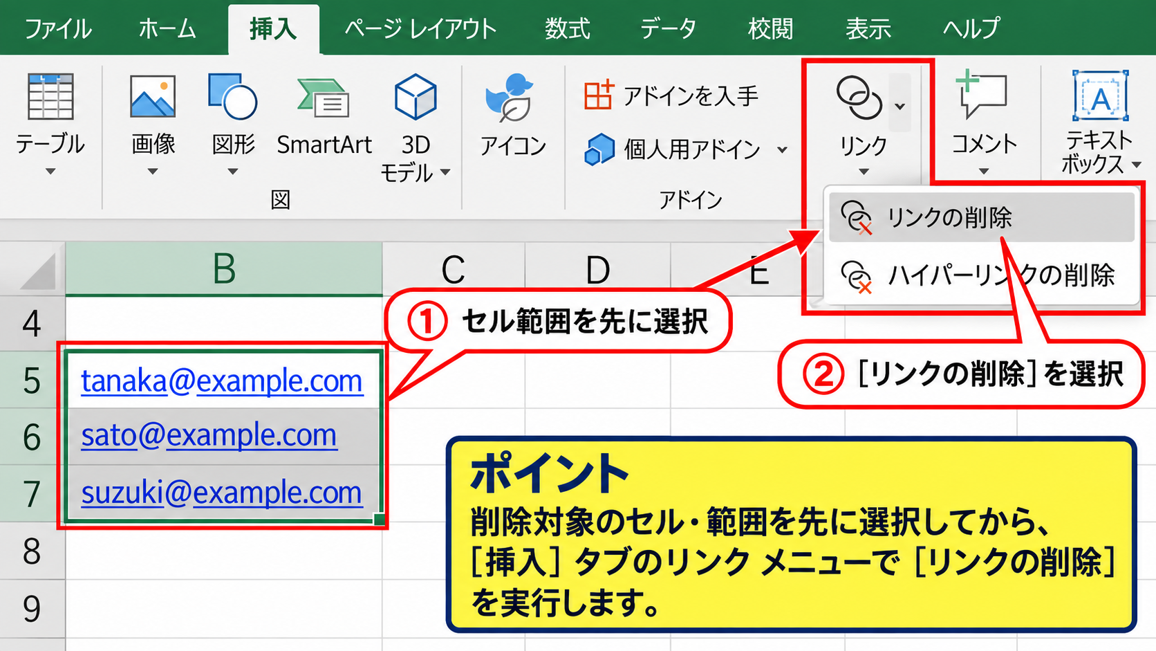Click the sato@example.com link

click(209, 436)
